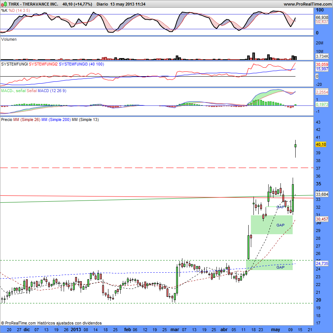
Task: Select the MM (Simple 13) label
Action: click(85, 120)
